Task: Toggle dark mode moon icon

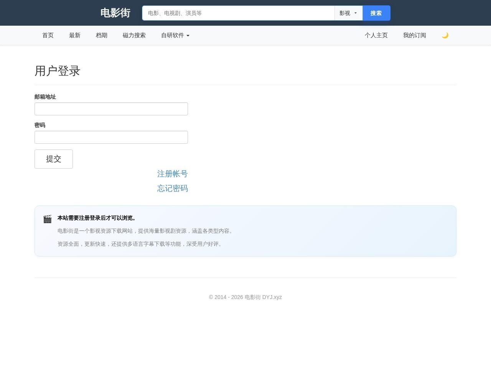Action: point(445,35)
